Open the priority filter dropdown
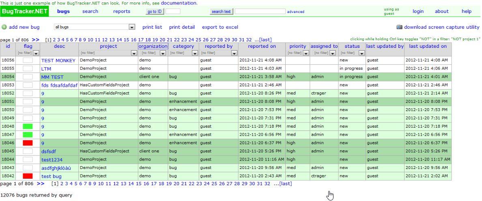This screenshot has height=201, width=482. 306,53
